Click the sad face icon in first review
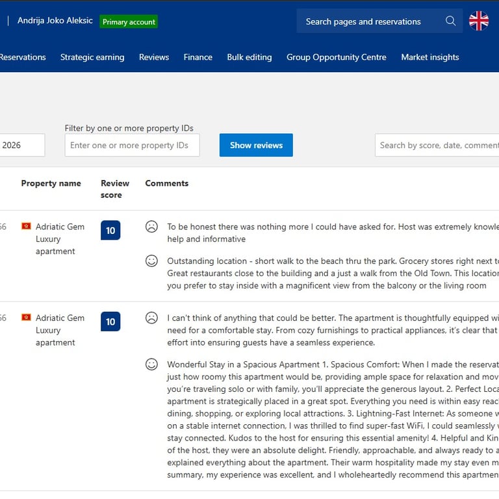Image resolution: width=499 pixels, height=499 pixels. pyautogui.click(x=151, y=227)
